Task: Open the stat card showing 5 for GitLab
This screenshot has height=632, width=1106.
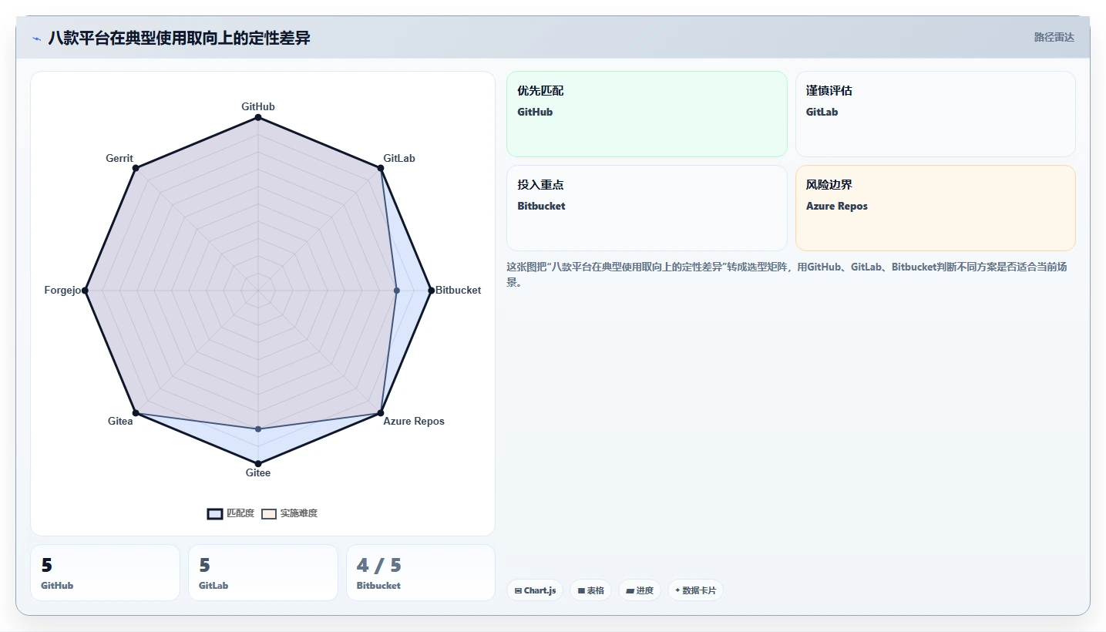Action: click(x=263, y=573)
